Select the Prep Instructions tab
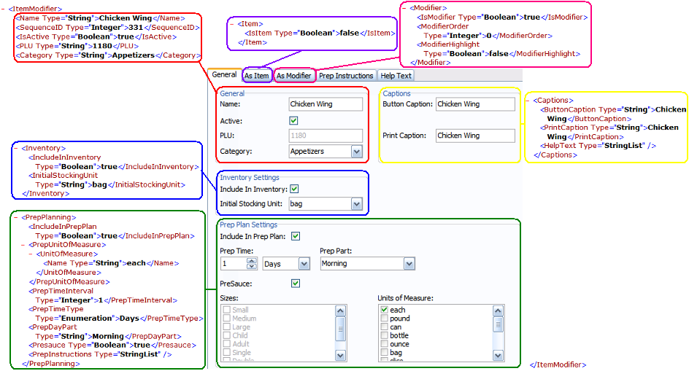The width and height of the screenshot is (689, 371). tap(346, 75)
